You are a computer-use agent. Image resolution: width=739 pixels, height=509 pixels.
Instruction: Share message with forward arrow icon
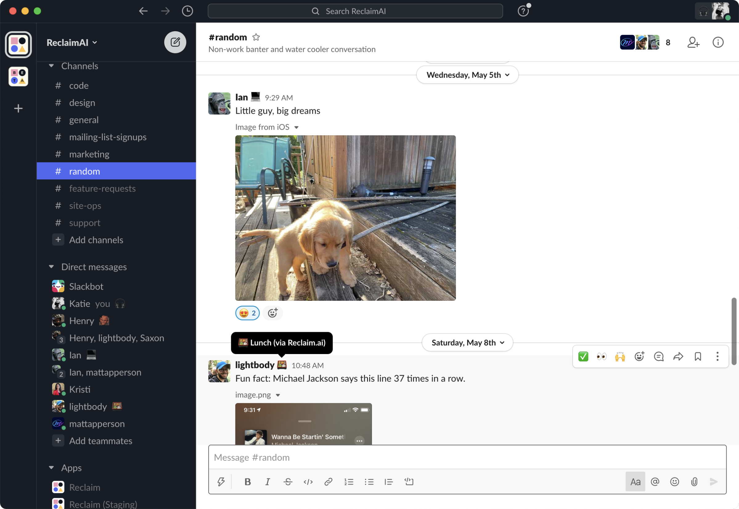(678, 356)
